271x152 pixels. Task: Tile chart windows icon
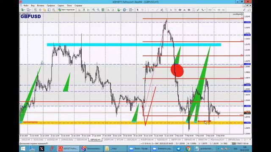tap(102, 10)
